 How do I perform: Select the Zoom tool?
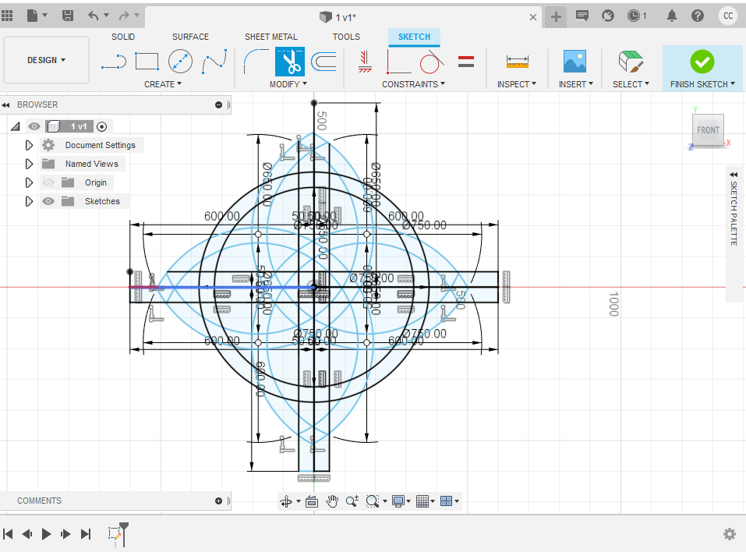point(352,501)
